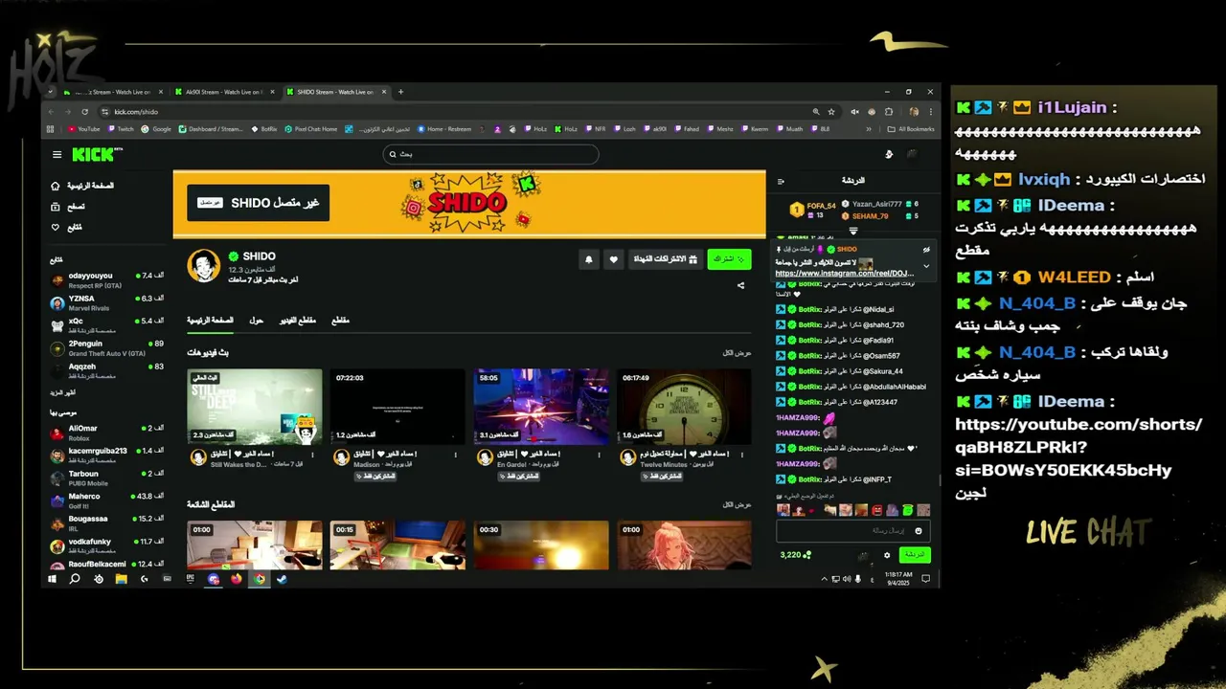Open the Kick hamburger menu
This screenshot has width=1226, height=689.
click(x=57, y=154)
